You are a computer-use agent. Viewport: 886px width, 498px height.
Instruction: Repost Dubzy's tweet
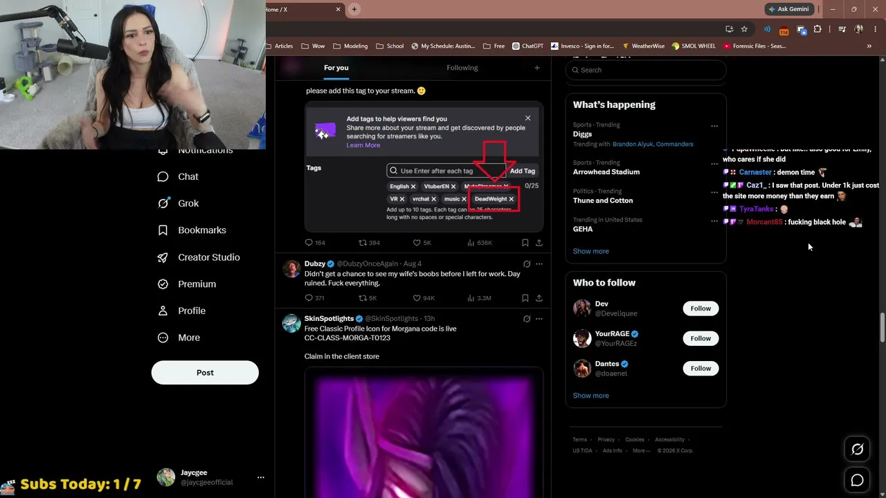tap(368, 298)
